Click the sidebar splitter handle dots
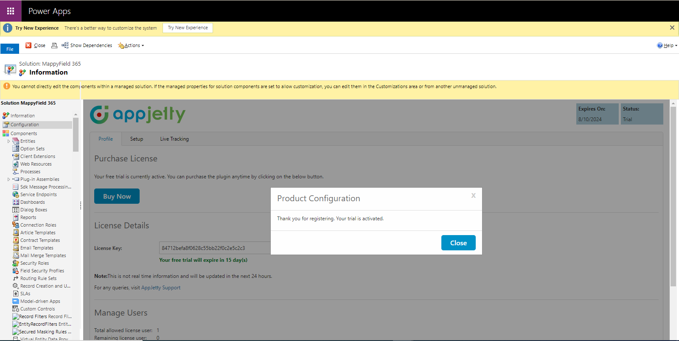The height and width of the screenshot is (341, 679). [x=81, y=206]
